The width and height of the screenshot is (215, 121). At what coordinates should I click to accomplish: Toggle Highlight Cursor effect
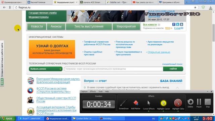pyautogui.click(x=164, y=105)
